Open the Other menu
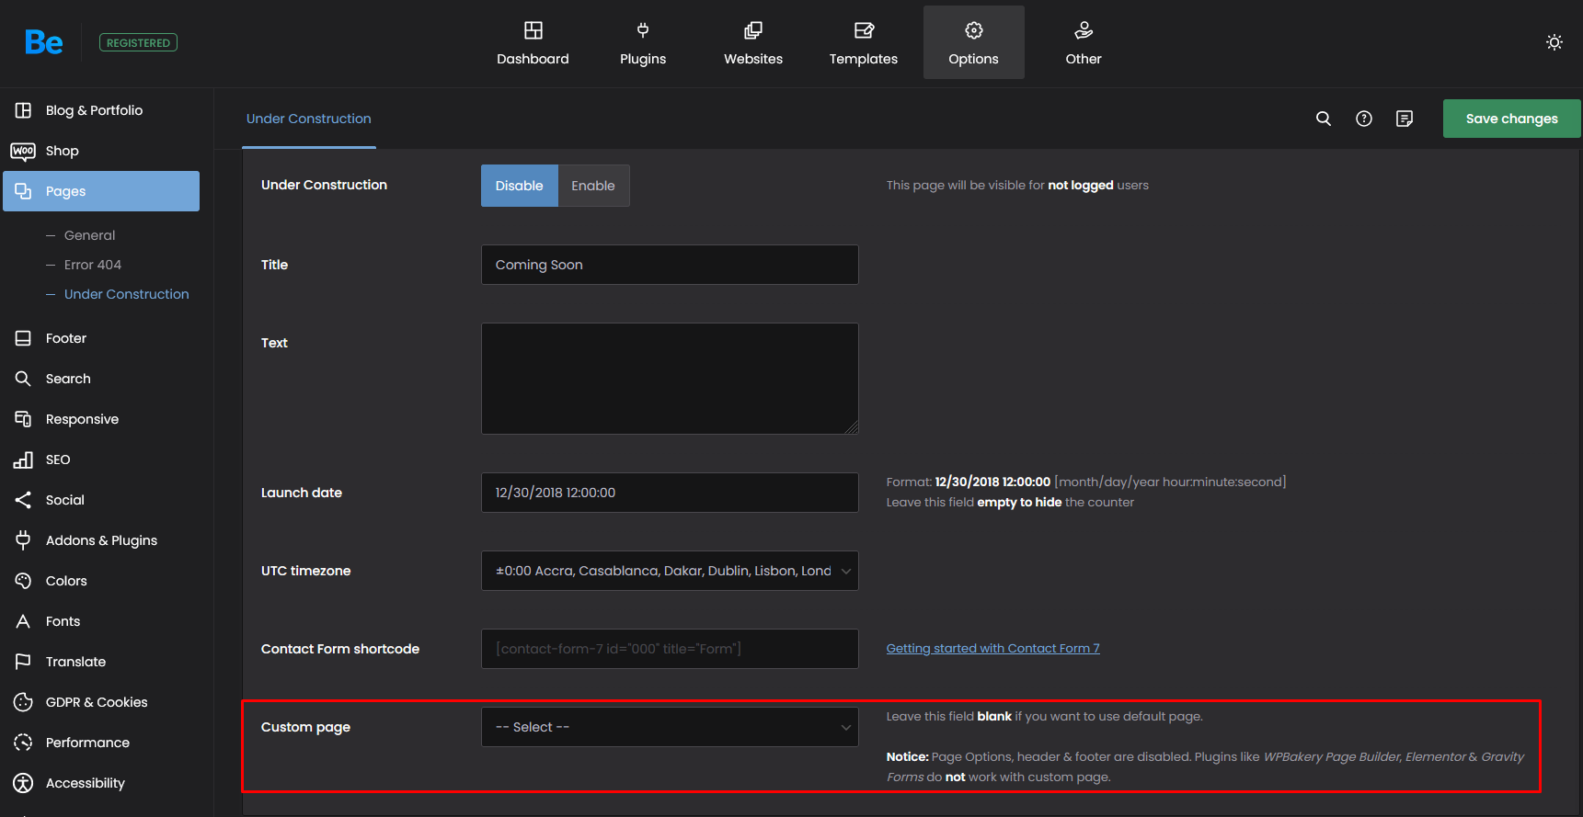 coord(1084,42)
